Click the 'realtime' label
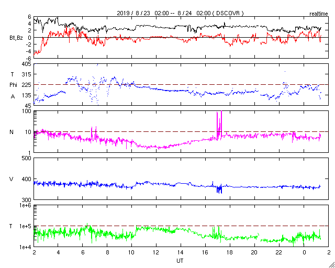335x268 pixels. coord(319,14)
